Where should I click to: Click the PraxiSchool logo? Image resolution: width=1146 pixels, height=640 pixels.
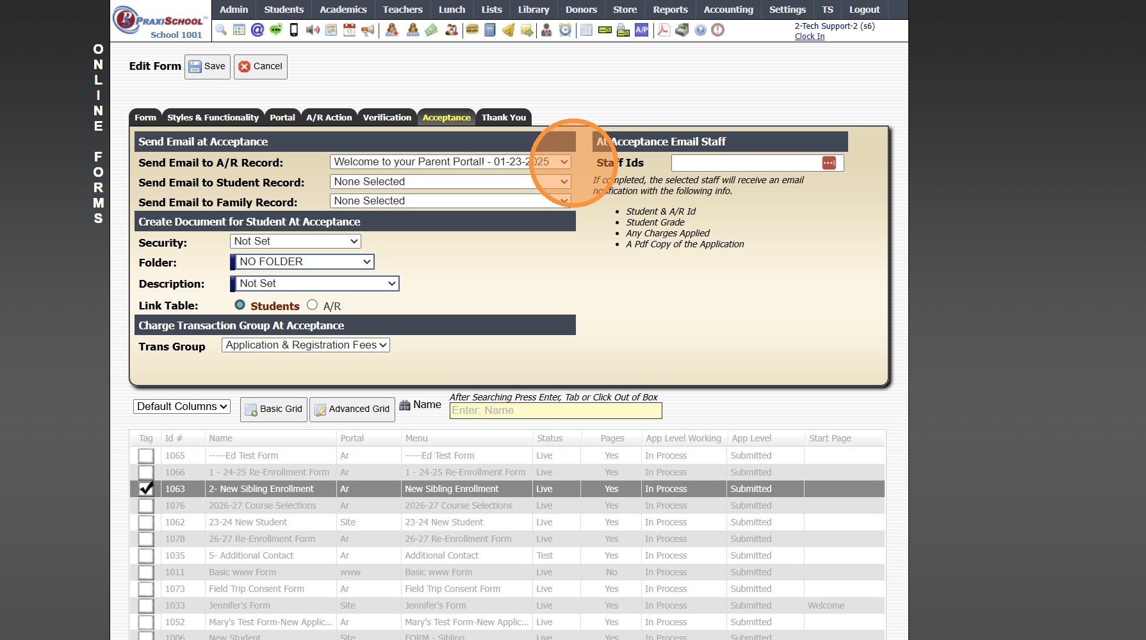click(161, 22)
